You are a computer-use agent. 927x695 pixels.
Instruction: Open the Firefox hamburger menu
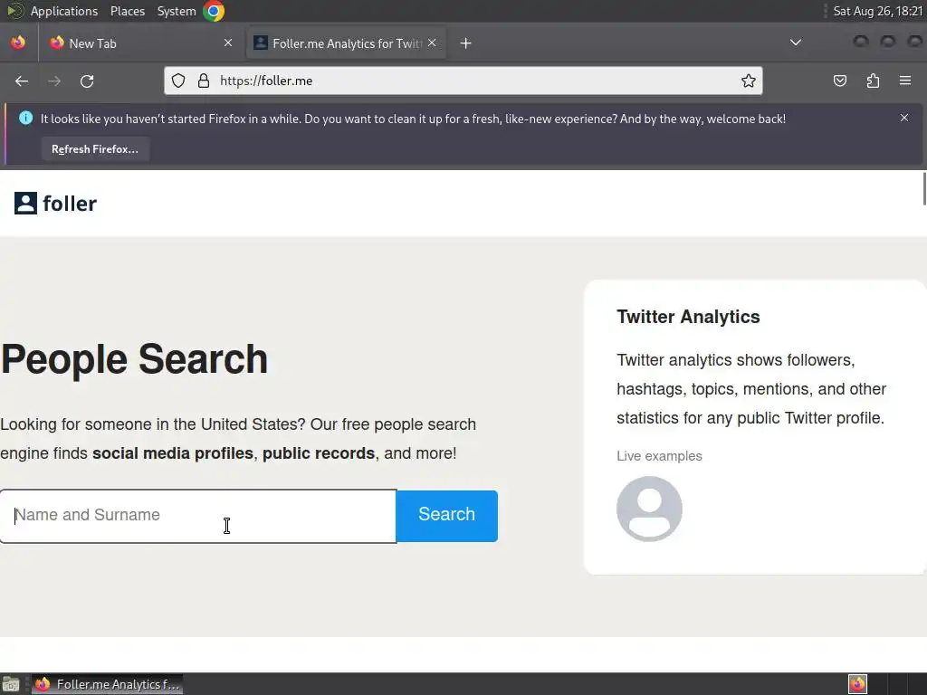pyautogui.click(x=905, y=81)
